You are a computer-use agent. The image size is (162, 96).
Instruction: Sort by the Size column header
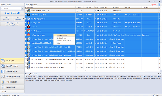79,7
